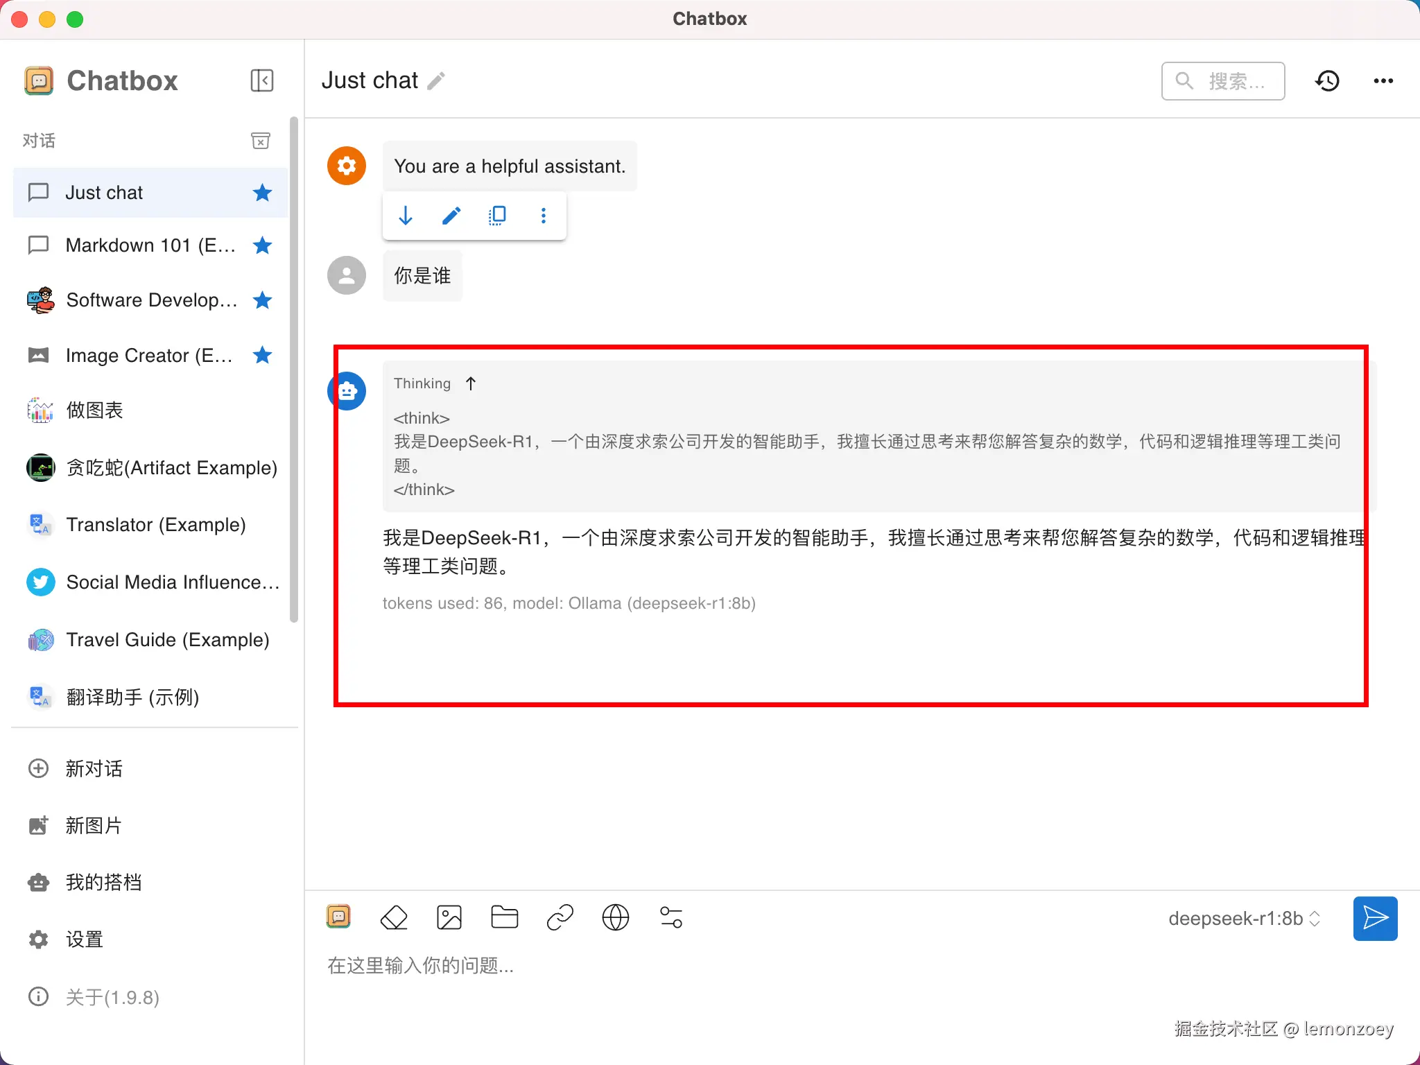The image size is (1420, 1065).
Task: Open the three-dots menu in header
Action: click(1383, 81)
